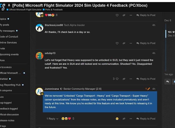
Task: Open more actions on udubp13's post
Action: point(131,79)
